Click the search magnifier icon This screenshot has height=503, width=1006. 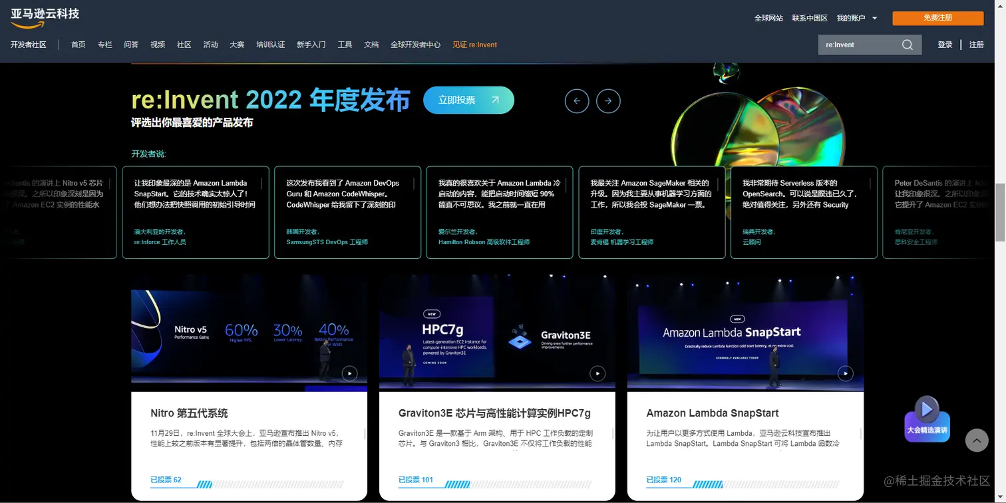908,45
